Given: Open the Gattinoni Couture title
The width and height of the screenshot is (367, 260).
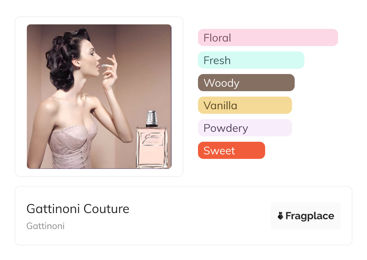Looking at the screenshot, I should click(78, 209).
